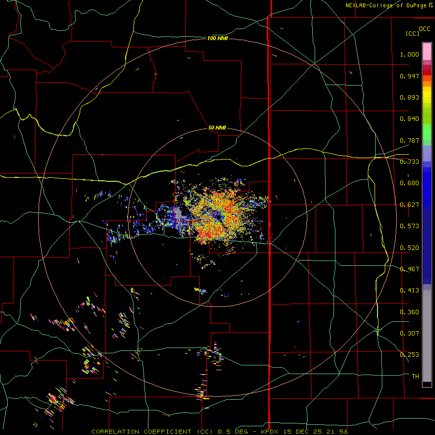Screen dimensions: 435x435
Task: Click the DCC label above the color scale
Action: tap(424, 29)
